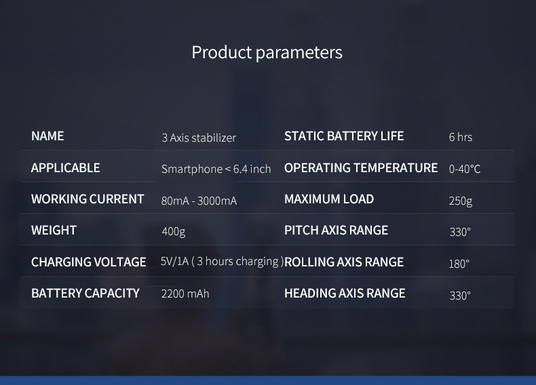Click the "Product parameters" heading

pyautogui.click(x=267, y=52)
